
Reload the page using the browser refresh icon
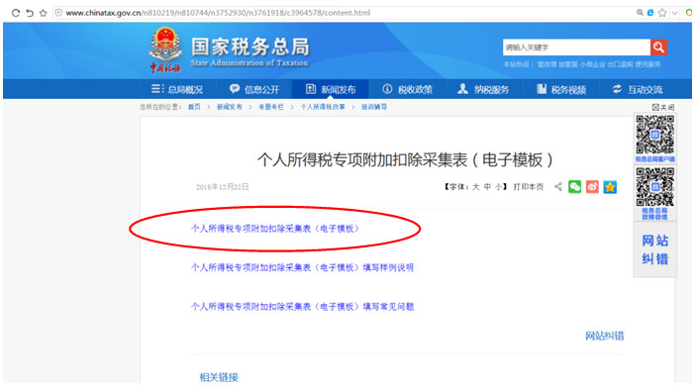(16, 13)
